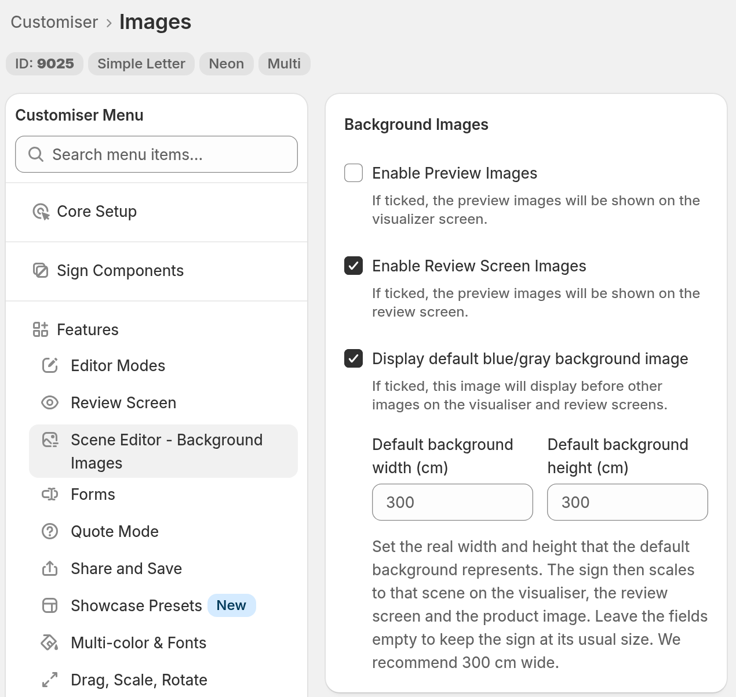Open Multi-color & Fonts settings
Image resolution: width=736 pixels, height=697 pixels.
click(163, 642)
